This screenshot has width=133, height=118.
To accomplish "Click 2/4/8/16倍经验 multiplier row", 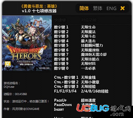I will pos(81,91).
